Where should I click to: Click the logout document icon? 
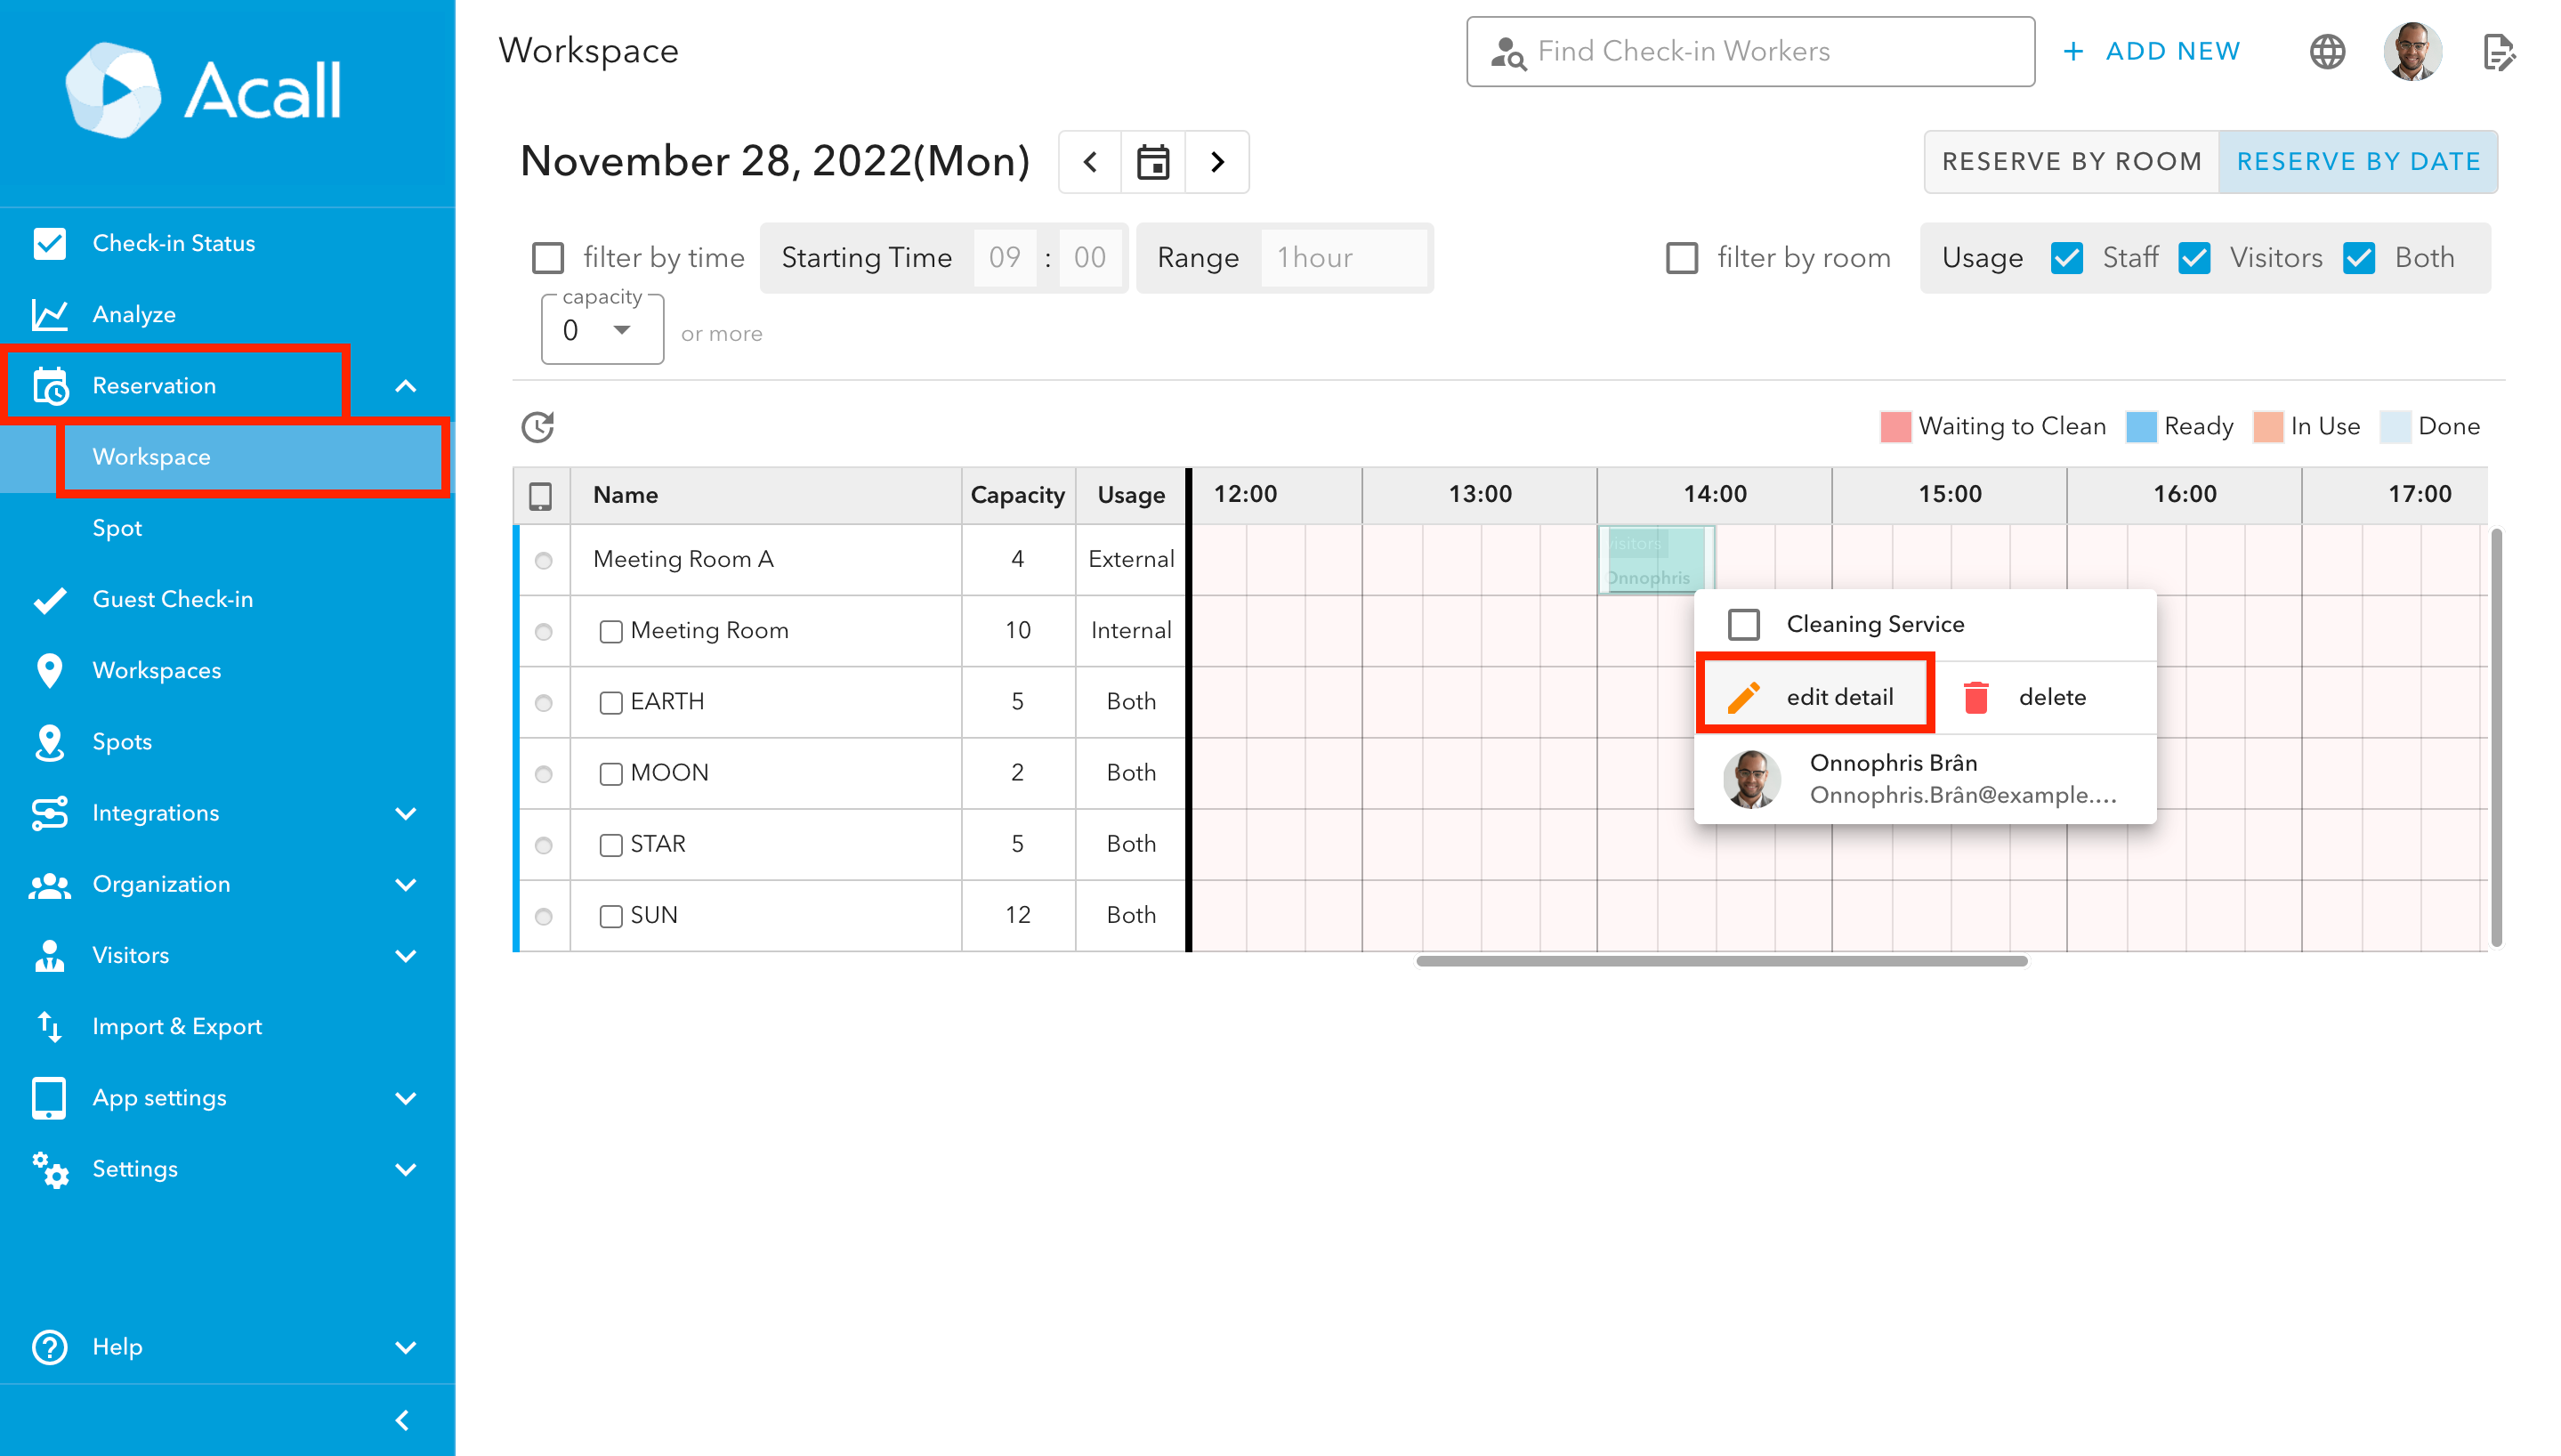point(2499,51)
